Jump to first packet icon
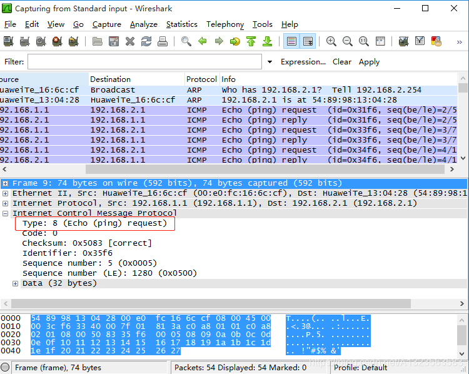Viewport: 469px width, 374px height. pyautogui.click(x=251, y=41)
